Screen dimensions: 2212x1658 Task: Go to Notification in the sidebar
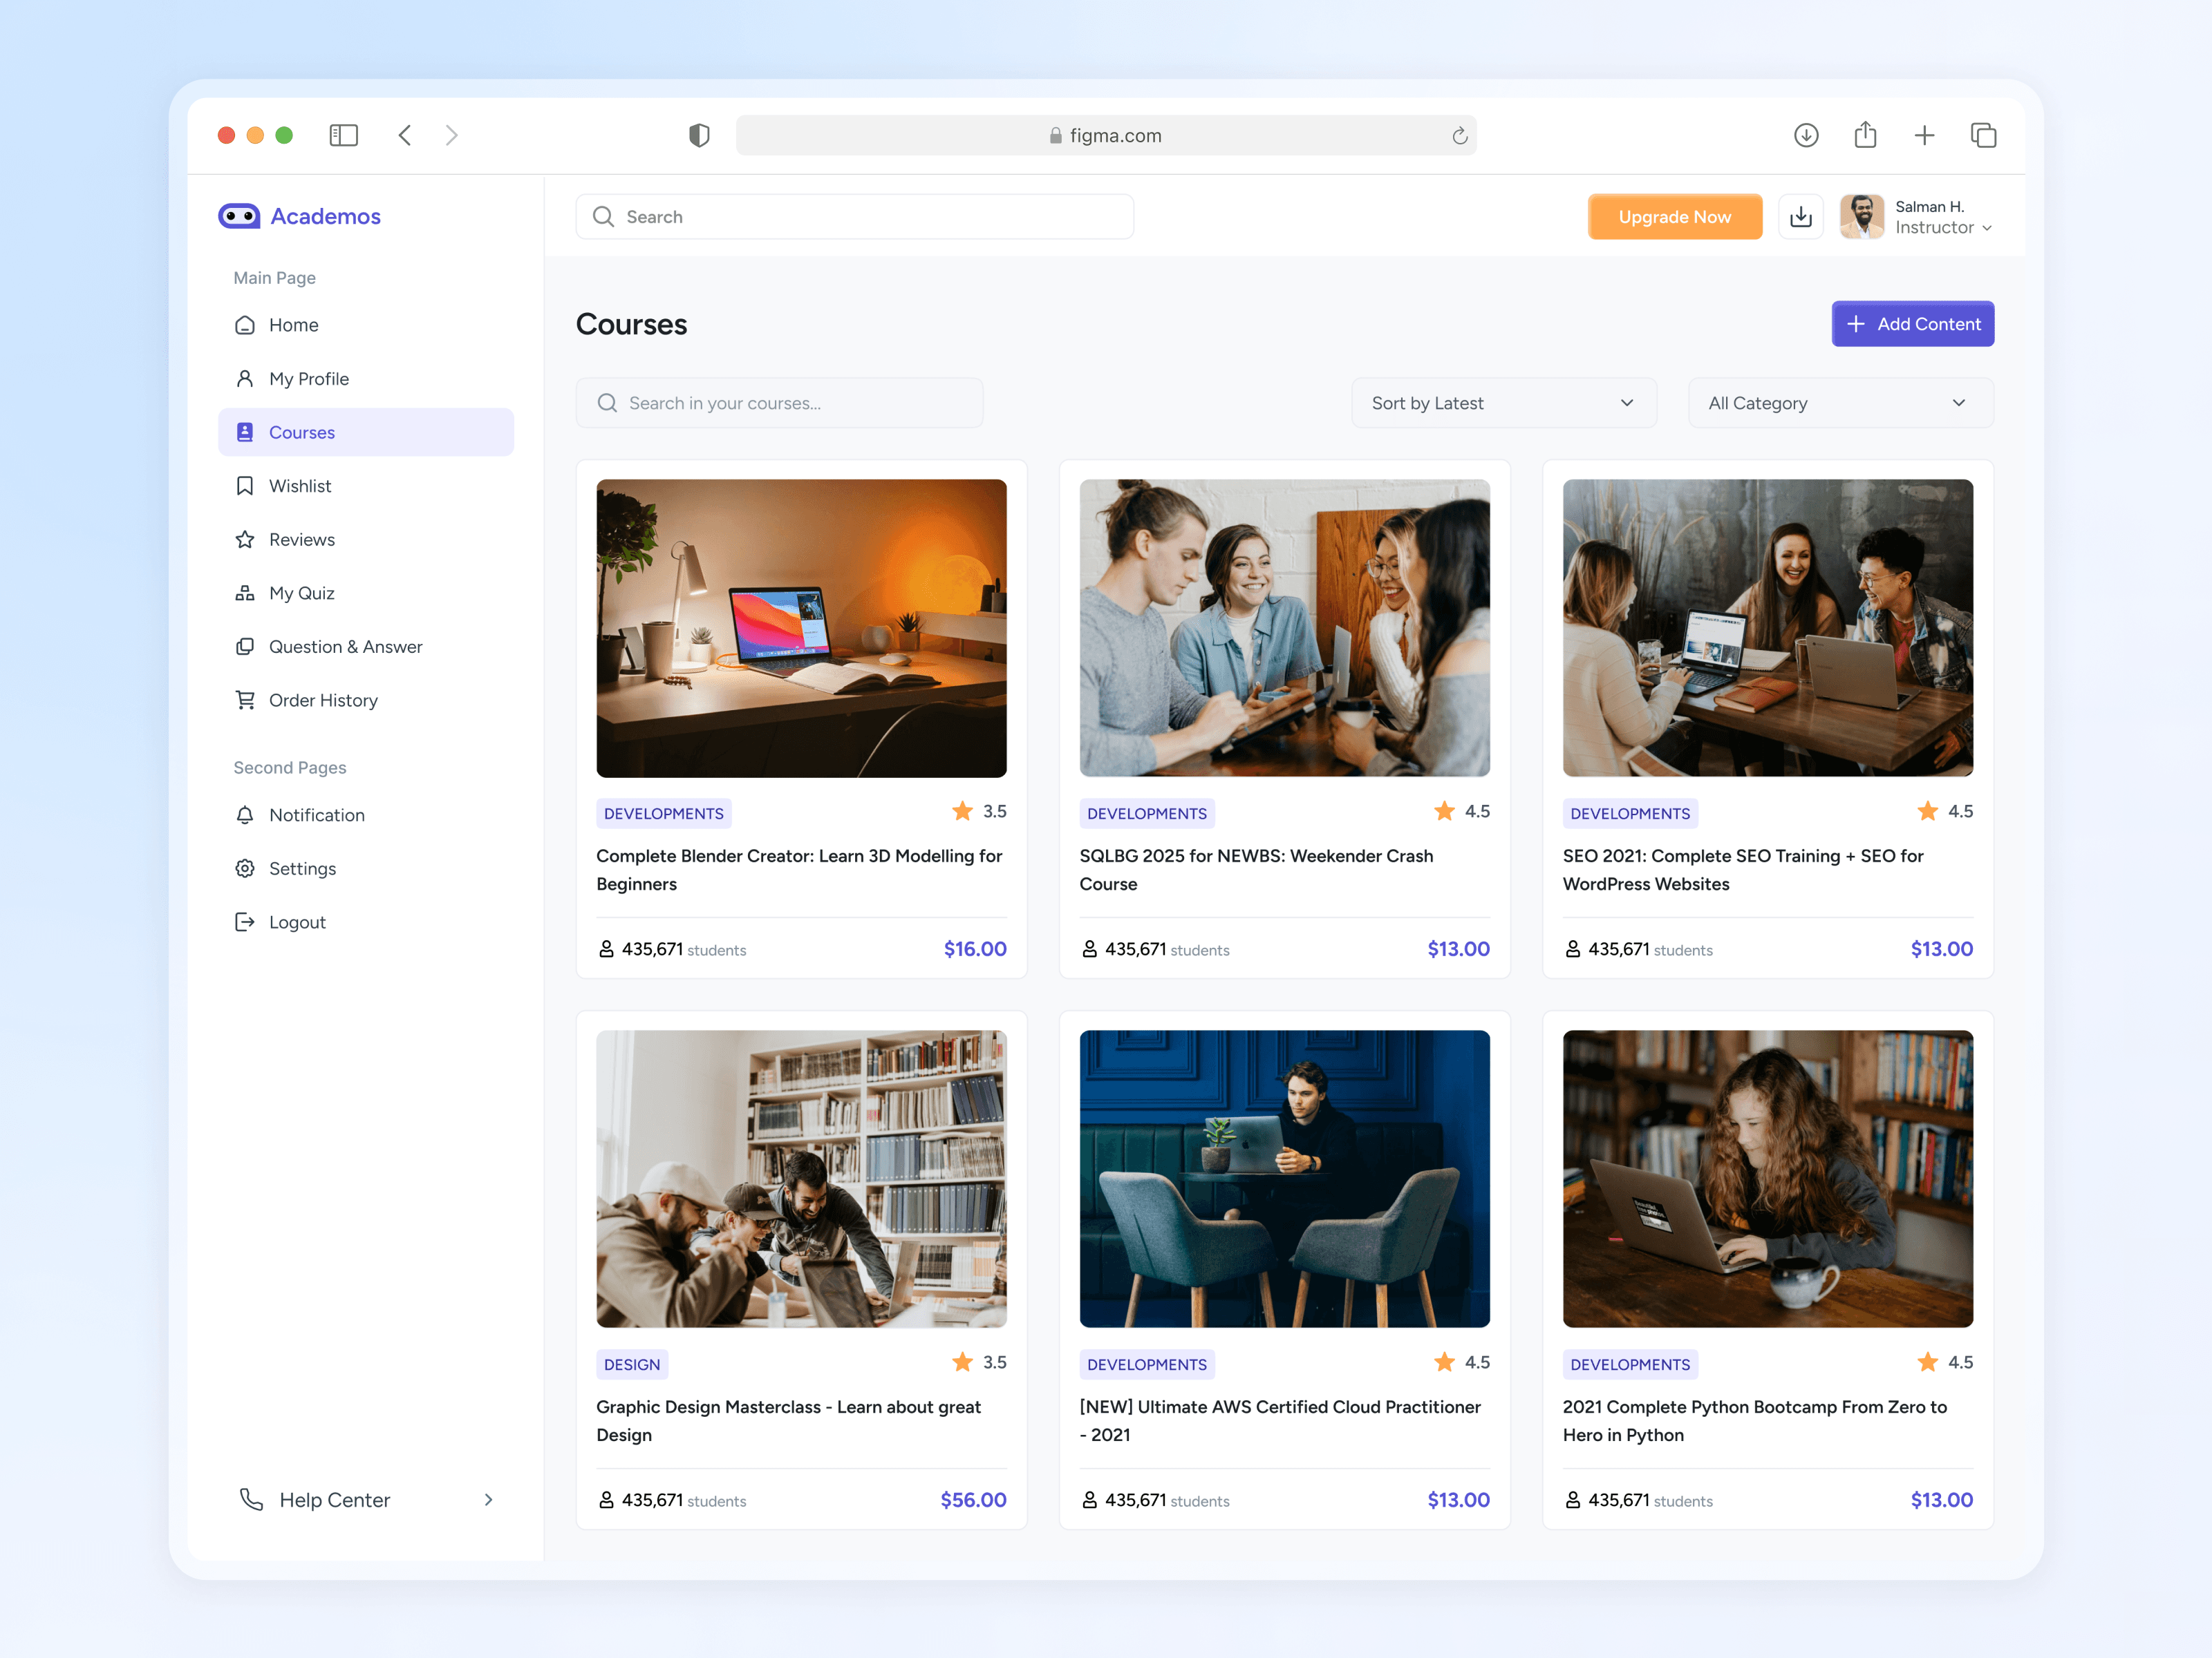[x=316, y=814]
